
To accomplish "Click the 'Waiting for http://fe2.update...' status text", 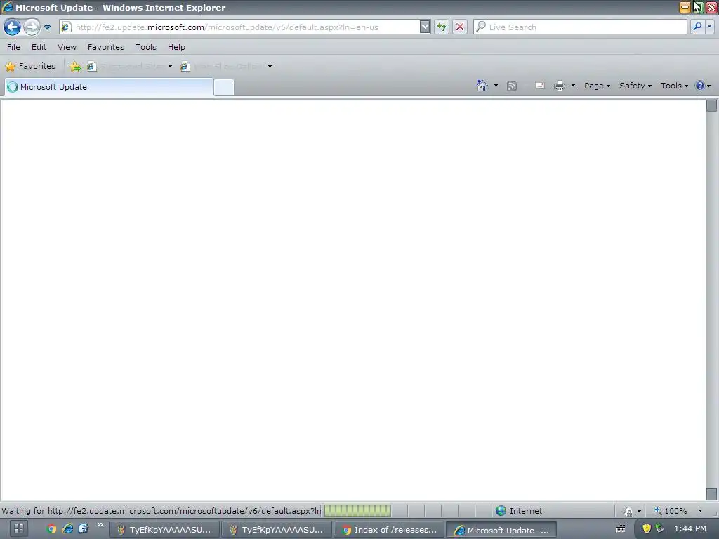I will [x=161, y=511].
